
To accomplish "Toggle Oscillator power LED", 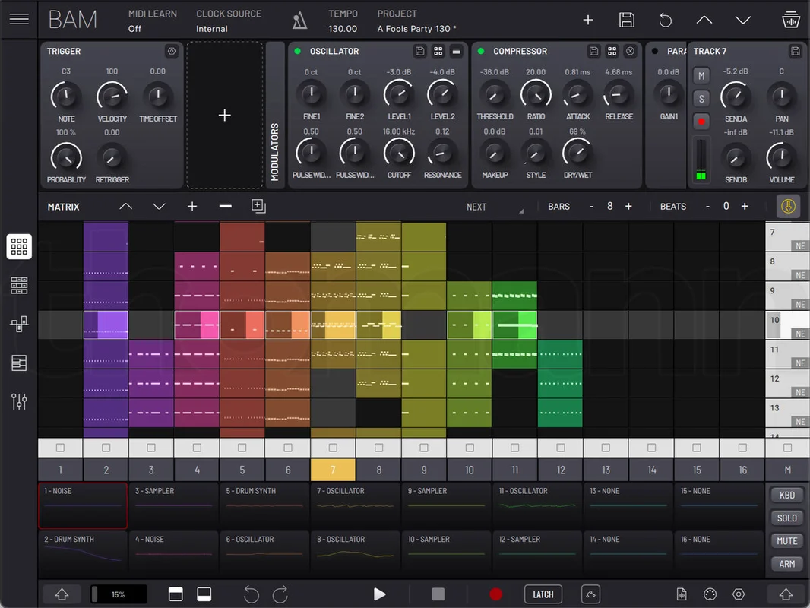I will pyautogui.click(x=298, y=51).
